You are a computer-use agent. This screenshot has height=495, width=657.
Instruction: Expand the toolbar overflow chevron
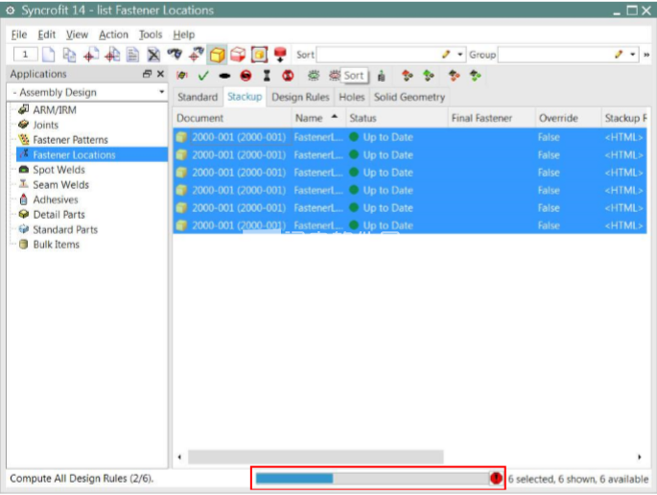click(x=646, y=55)
